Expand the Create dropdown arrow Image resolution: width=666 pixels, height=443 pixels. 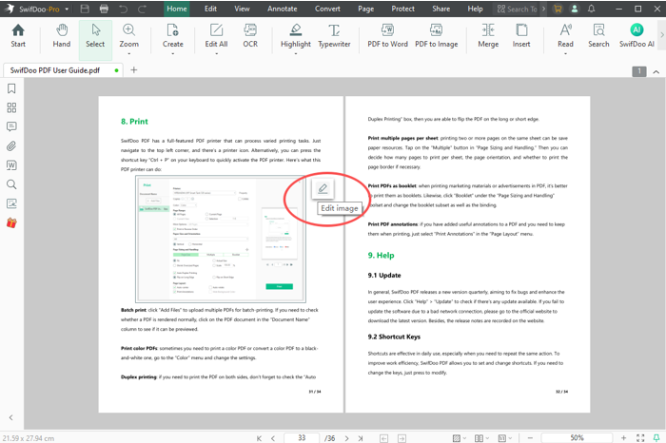(173, 54)
